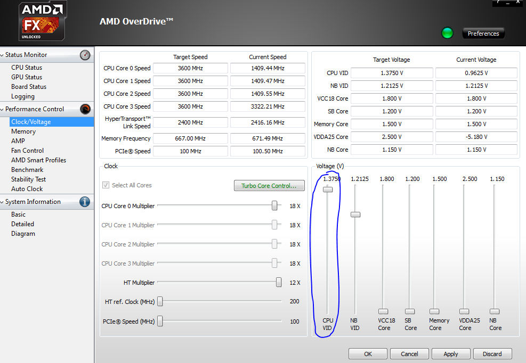Click the CPU Core 3 Multiplier slider handle
Image resolution: width=526 pixels, height=363 pixels.
click(x=274, y=263)
